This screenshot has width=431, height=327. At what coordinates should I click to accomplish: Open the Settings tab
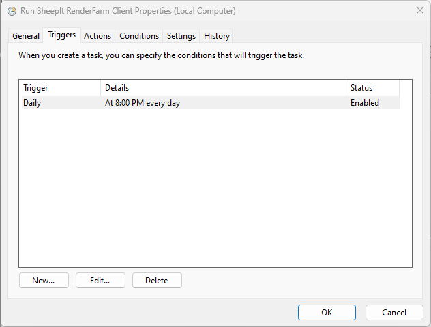[x=181, y=36]
